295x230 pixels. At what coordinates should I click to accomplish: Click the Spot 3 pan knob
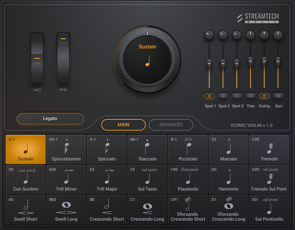tap(237, 35)
